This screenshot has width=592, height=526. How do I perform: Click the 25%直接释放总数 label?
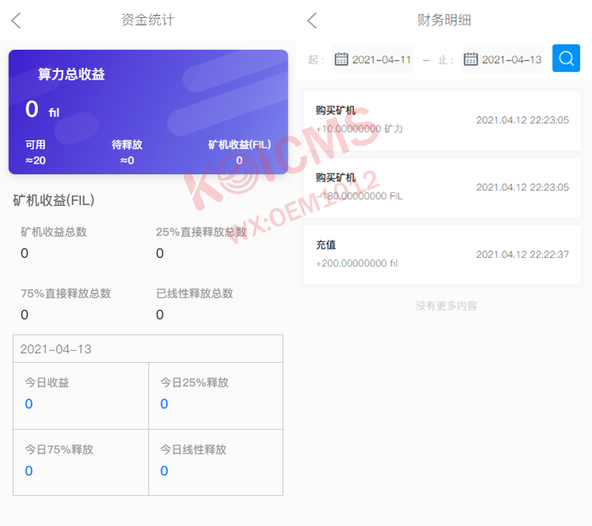(x=200, y=232)
